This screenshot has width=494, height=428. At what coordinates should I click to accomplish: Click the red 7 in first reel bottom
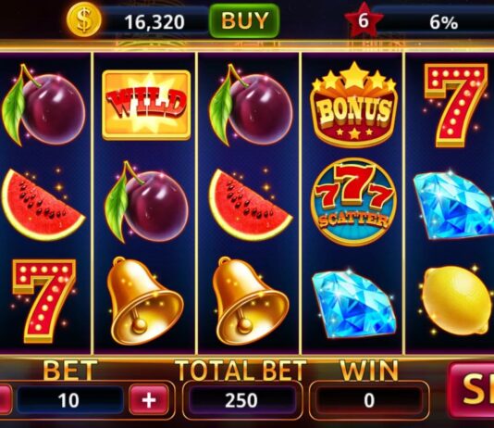point(44,301)
